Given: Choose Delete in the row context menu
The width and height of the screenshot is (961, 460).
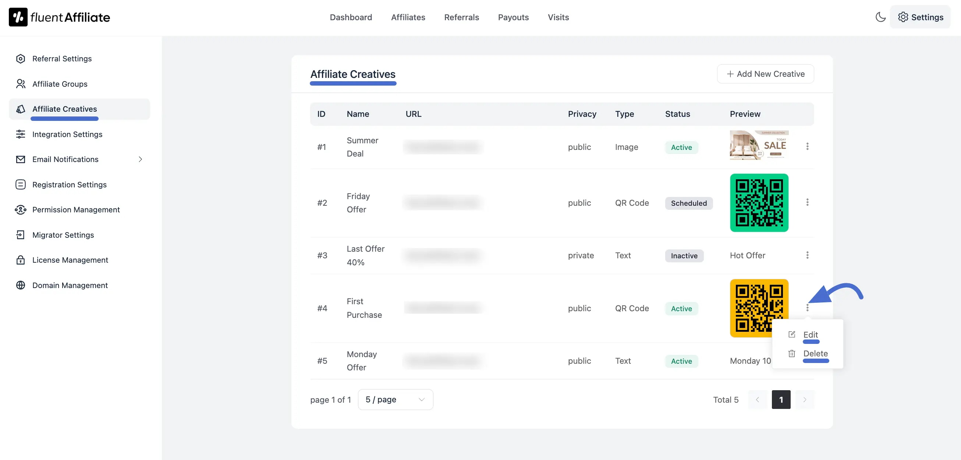Looking at the screenshot, I should click(x=815, y=353).
